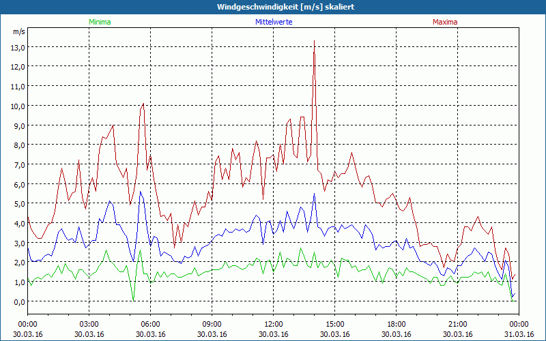Click the 12:00 time axis label
This screenshot has width=546, height=341.
274,325
